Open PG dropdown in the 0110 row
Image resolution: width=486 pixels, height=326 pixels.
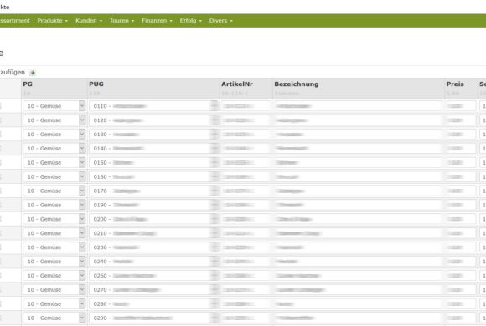[x=54, y=106]
